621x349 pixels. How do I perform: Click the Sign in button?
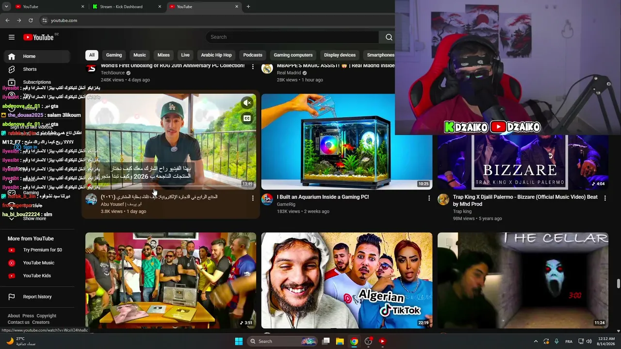[26, 147]
